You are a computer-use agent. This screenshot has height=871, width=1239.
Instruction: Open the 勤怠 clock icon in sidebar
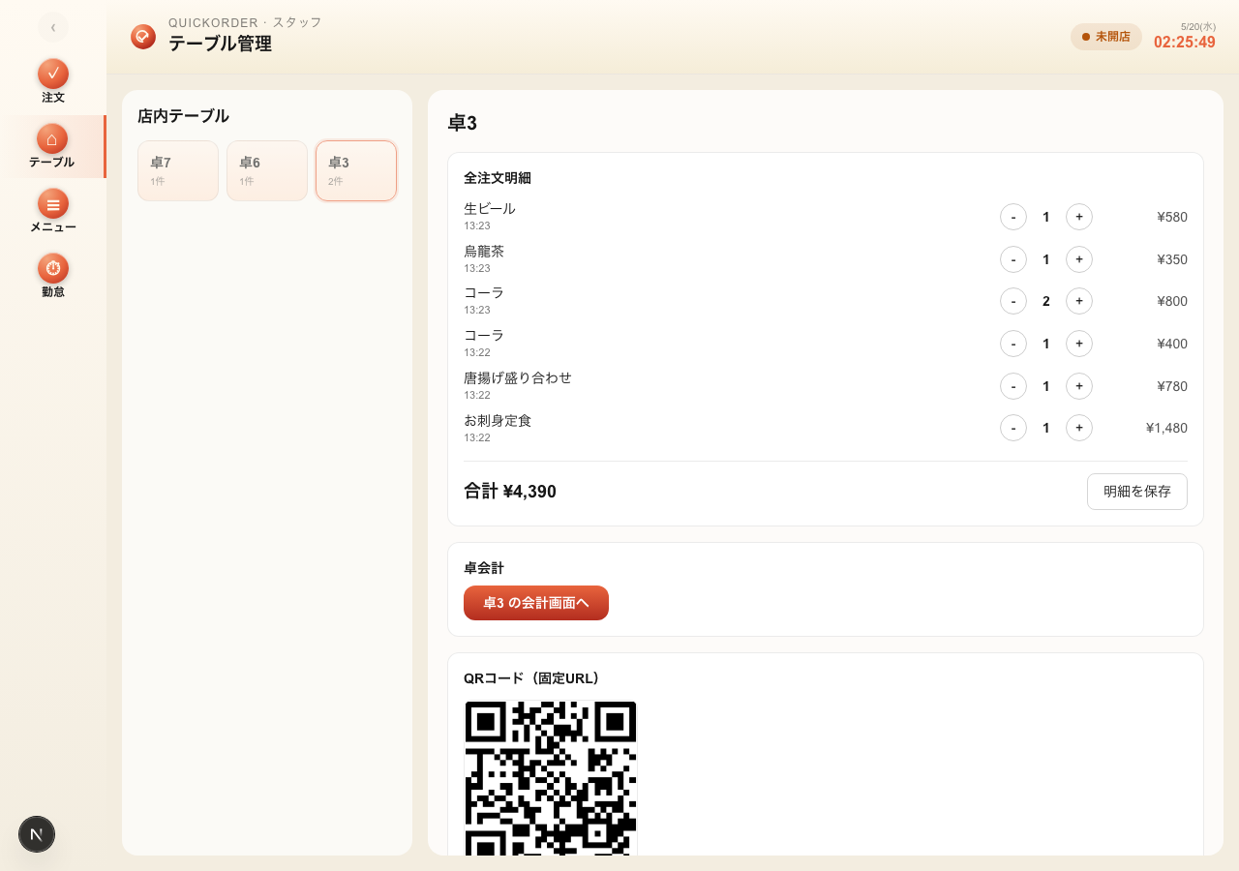click(53, 269)
